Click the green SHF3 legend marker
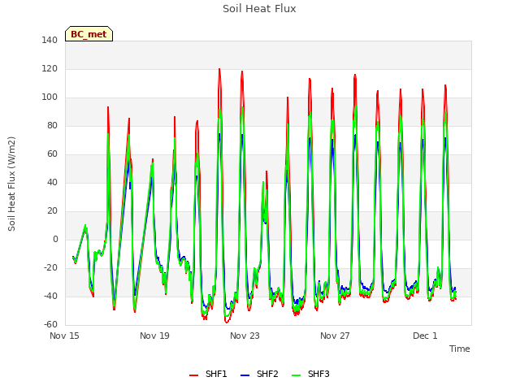Image resolution: width=520 pixels, height=390 pixels. [x=296, y=375]
